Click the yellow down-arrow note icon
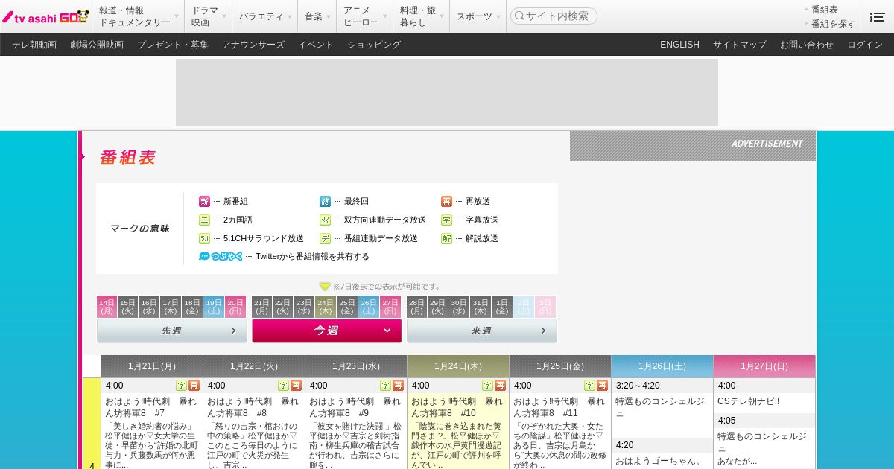The height and width of the screenshot is (469, 894). 325,287
